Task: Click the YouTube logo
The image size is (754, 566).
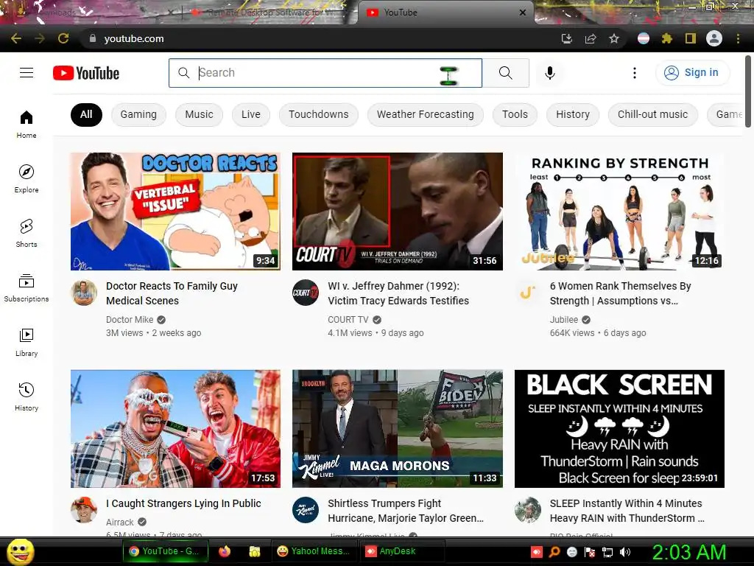Action: coord(86,73)
